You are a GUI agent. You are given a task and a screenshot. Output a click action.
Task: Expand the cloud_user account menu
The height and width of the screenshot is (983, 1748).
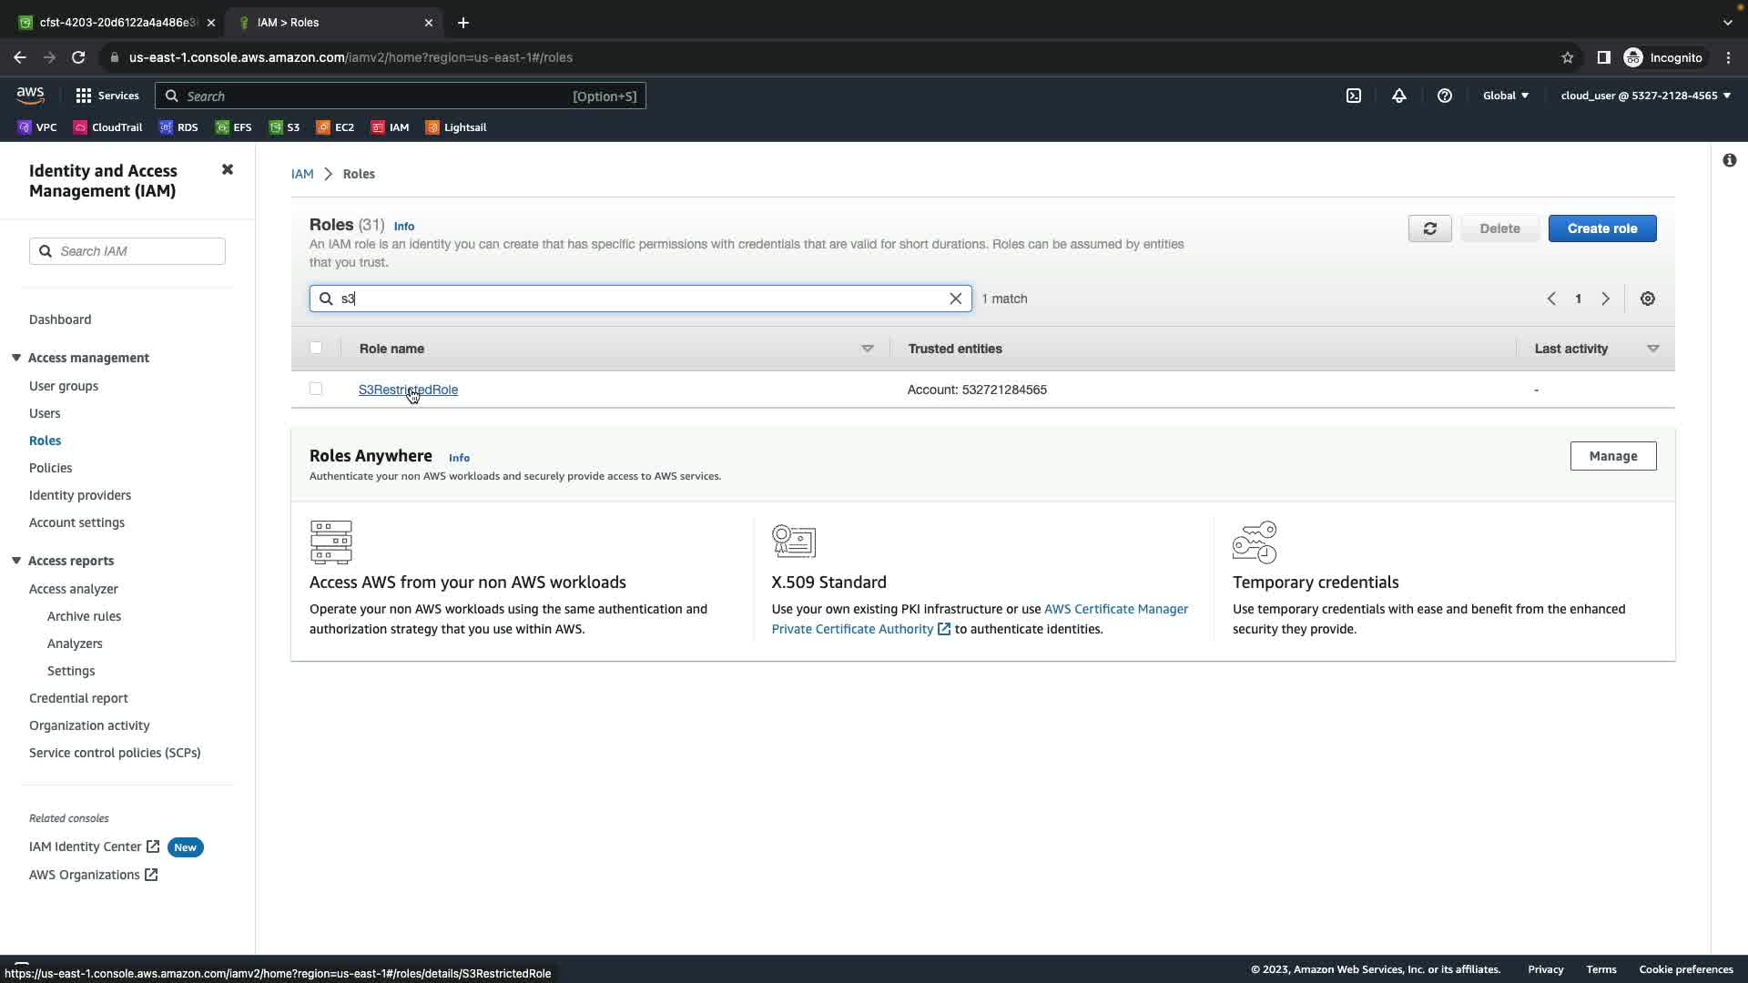click(x=1645, y=96)
